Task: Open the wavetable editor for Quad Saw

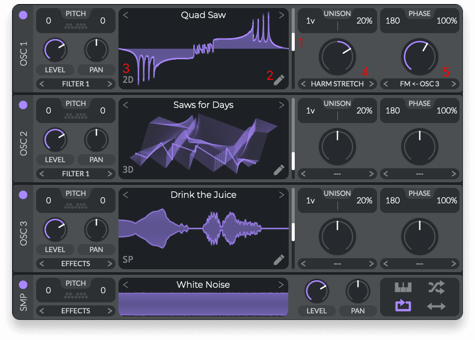Action: pos(279,79)
